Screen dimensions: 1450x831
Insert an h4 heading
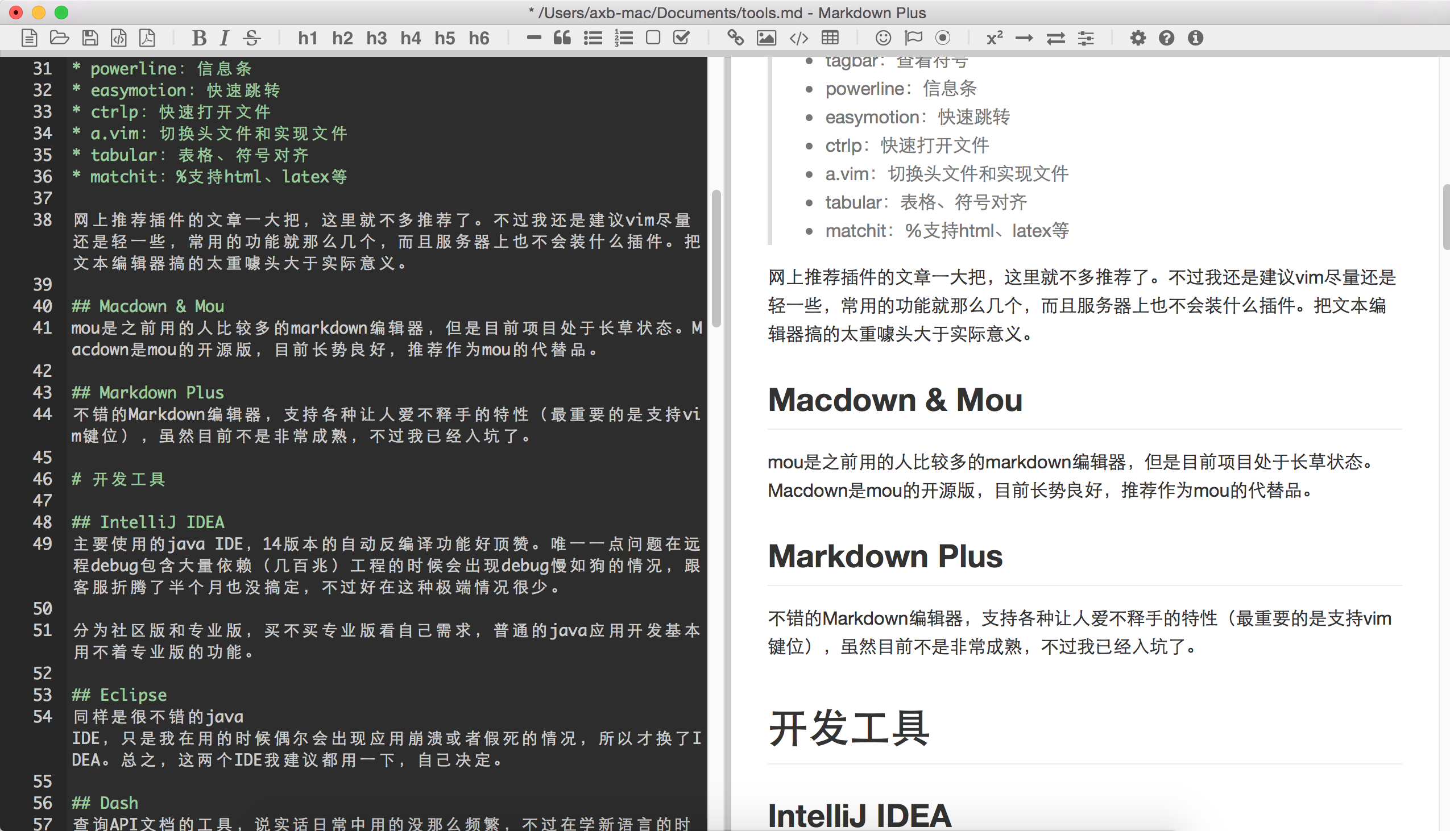click(x=411, y=38)
